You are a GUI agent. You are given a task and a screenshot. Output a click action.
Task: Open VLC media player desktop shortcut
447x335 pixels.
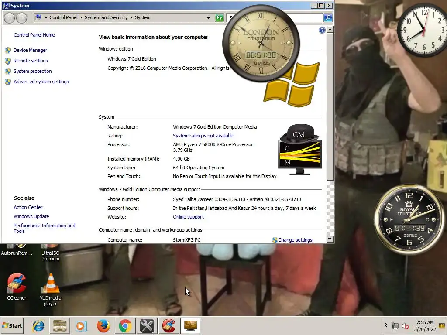51,290
